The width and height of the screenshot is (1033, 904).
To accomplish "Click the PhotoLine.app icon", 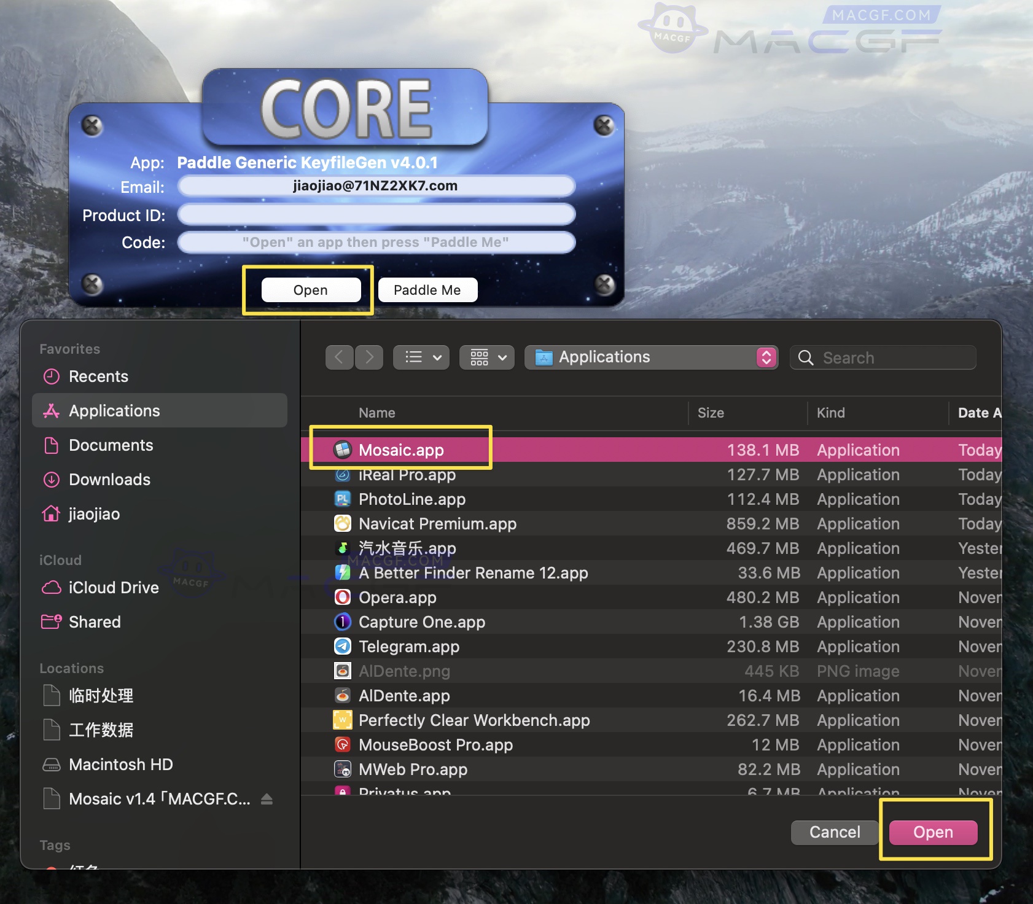I will [342, 499].
